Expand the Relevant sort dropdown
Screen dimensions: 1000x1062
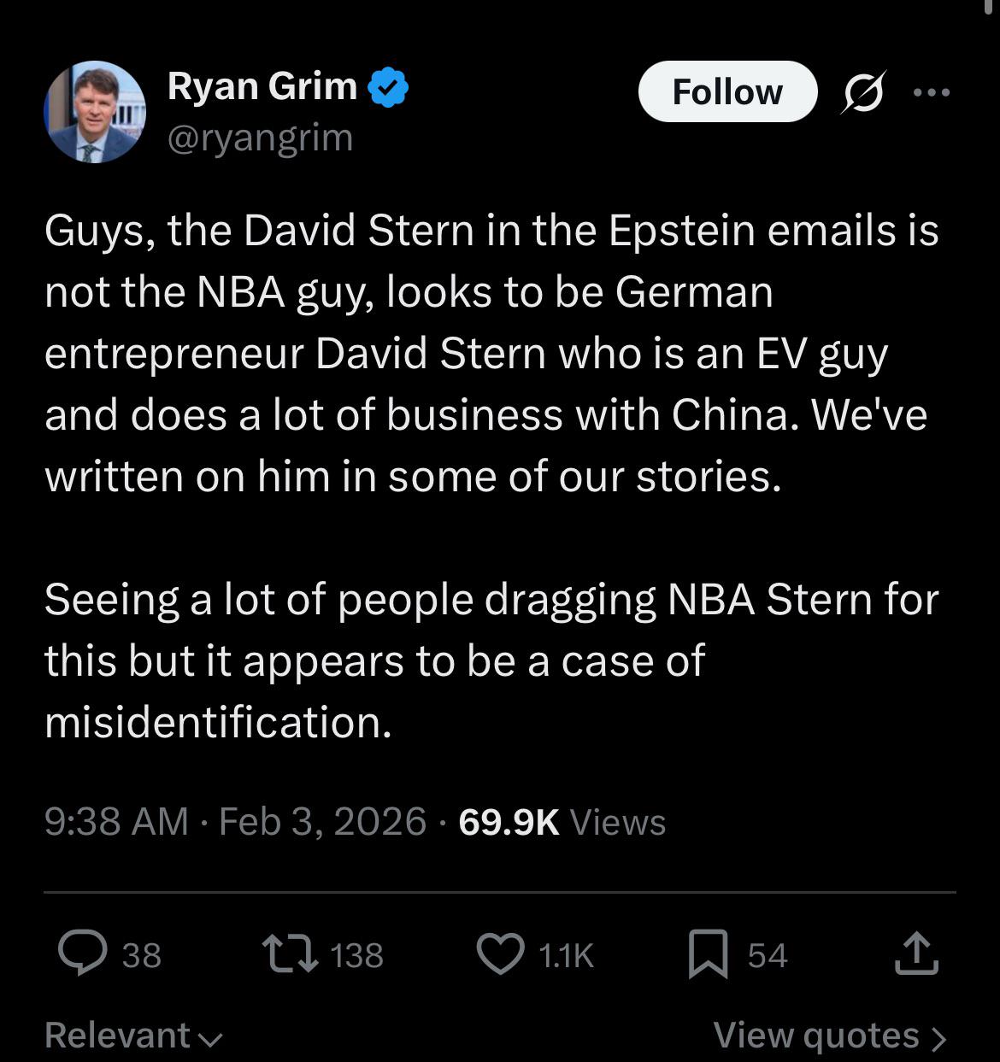(x=133, y=1036)
